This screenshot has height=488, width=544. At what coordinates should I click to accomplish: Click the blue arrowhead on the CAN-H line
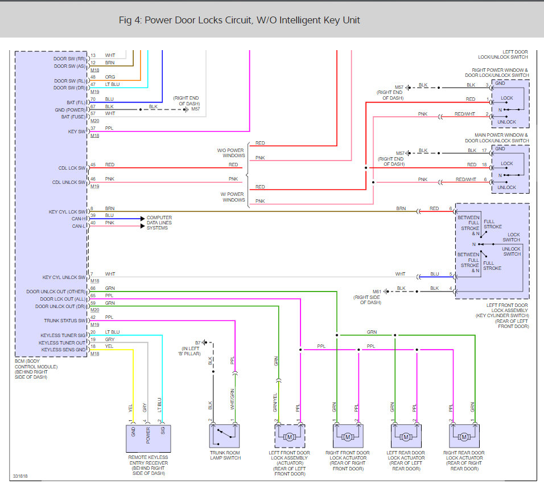142,219
